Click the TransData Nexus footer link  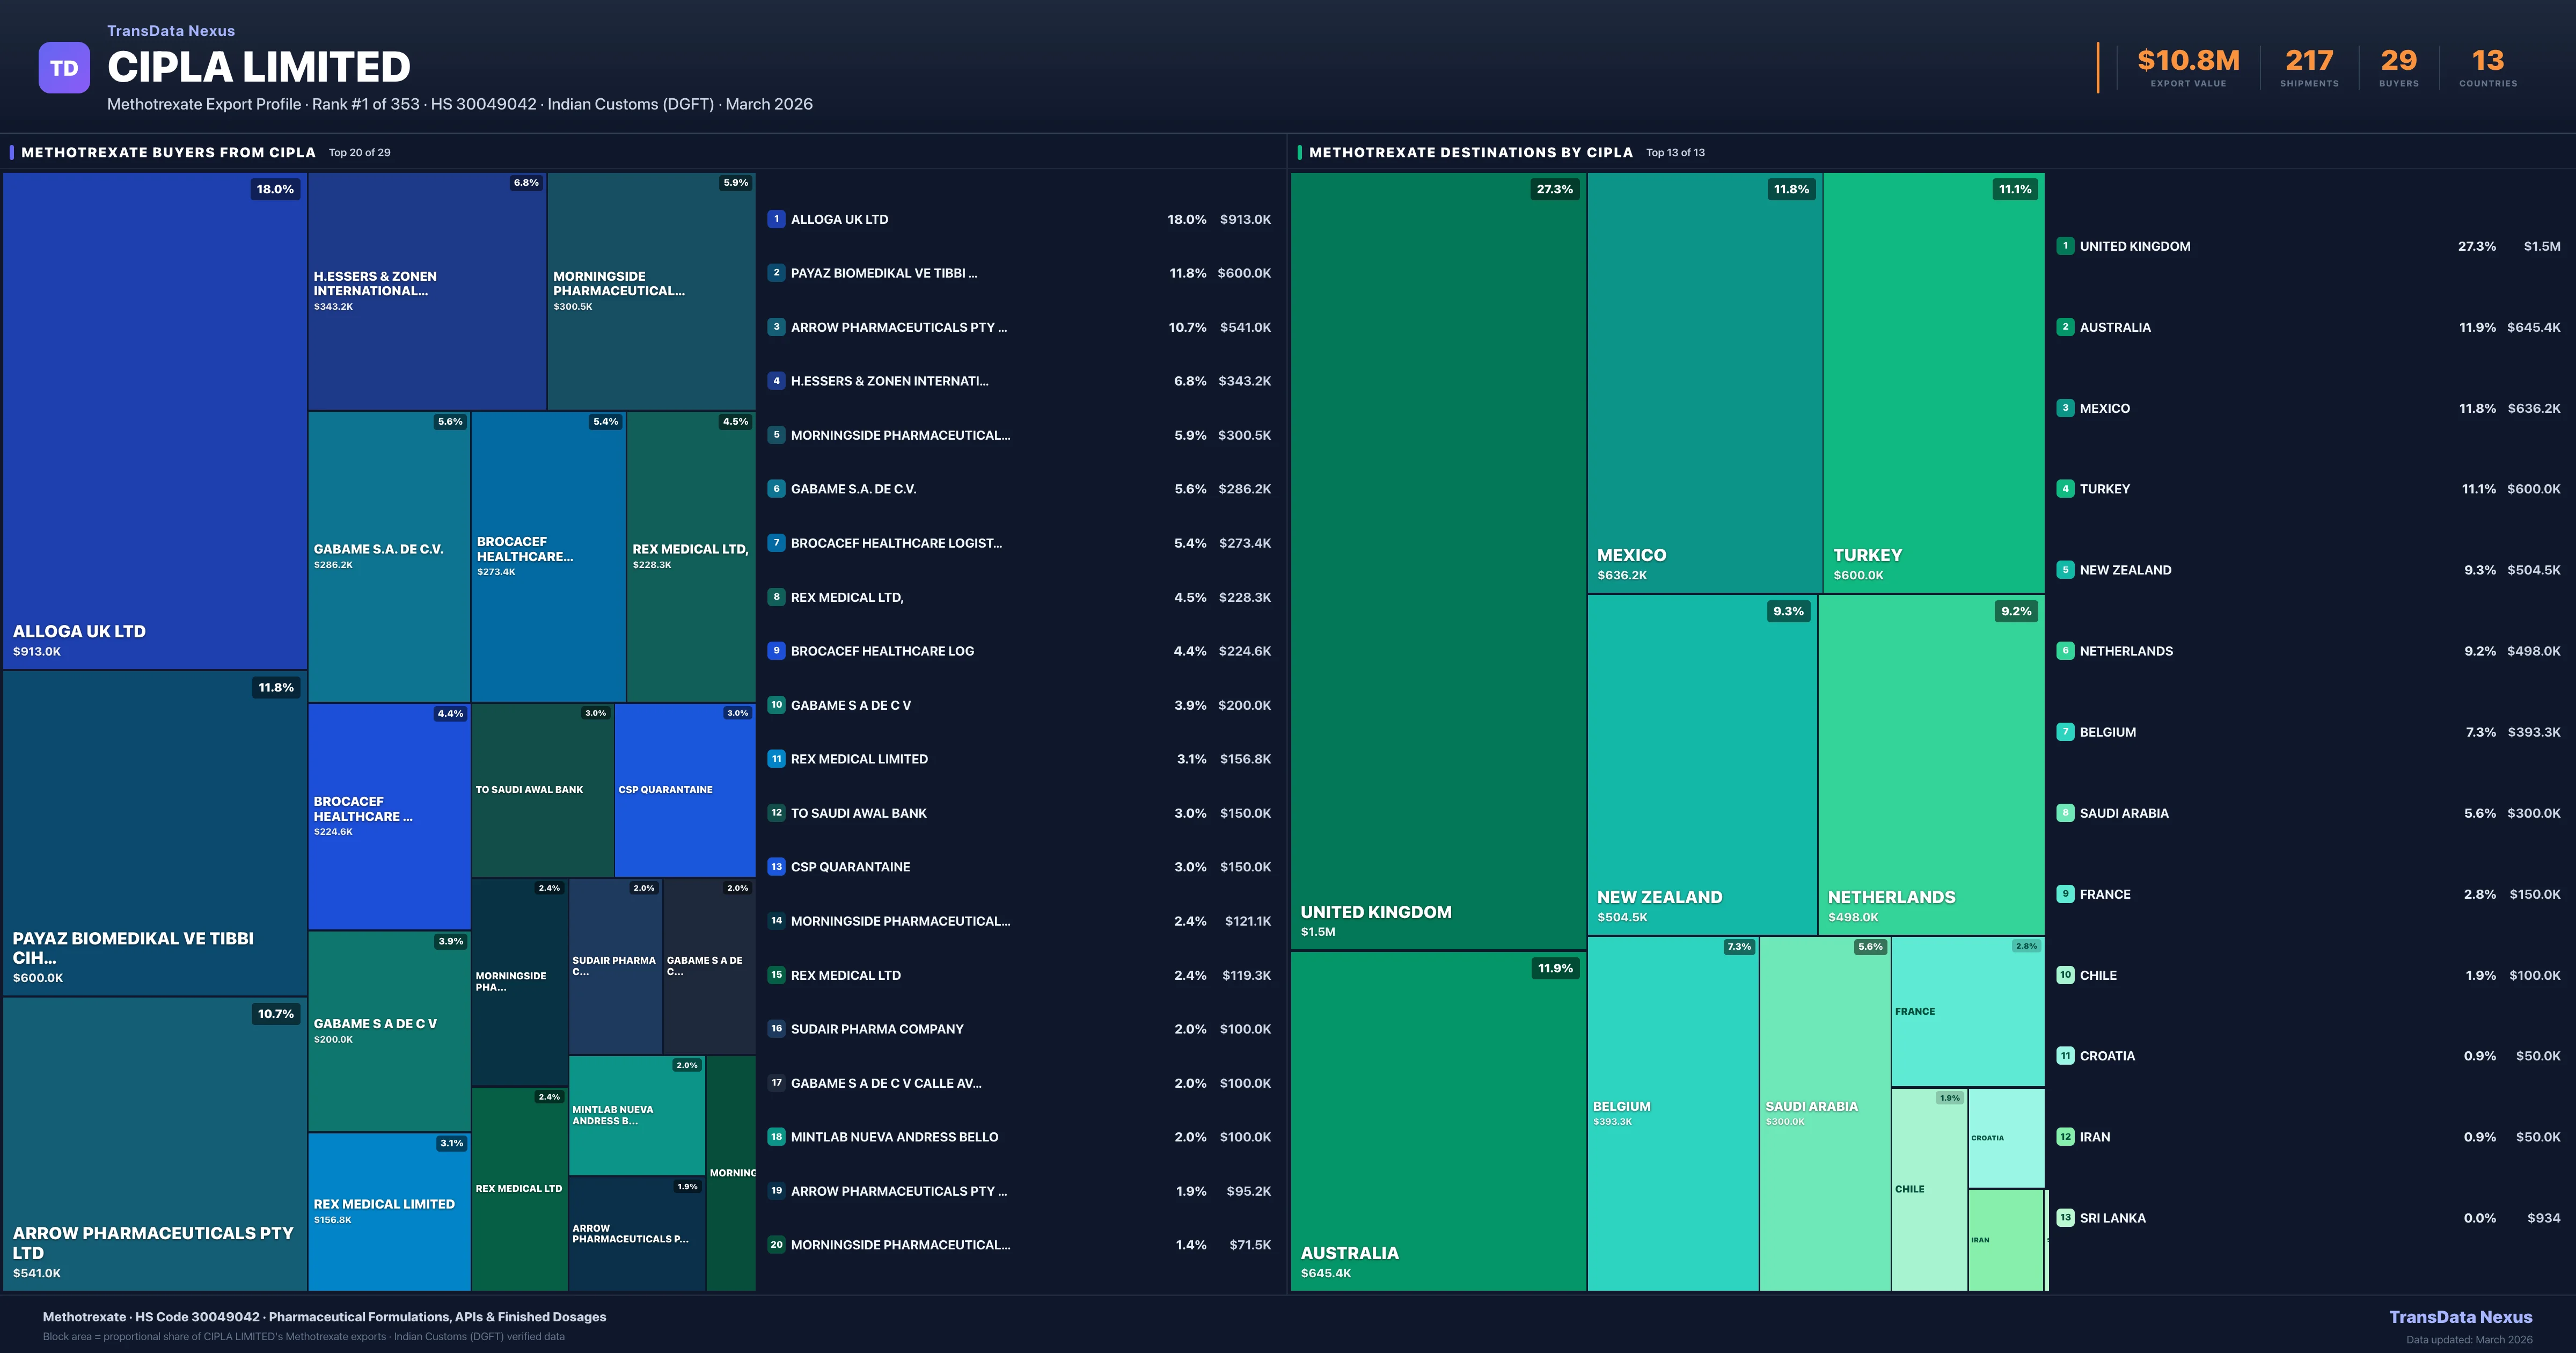[x=2460, y=1317]
